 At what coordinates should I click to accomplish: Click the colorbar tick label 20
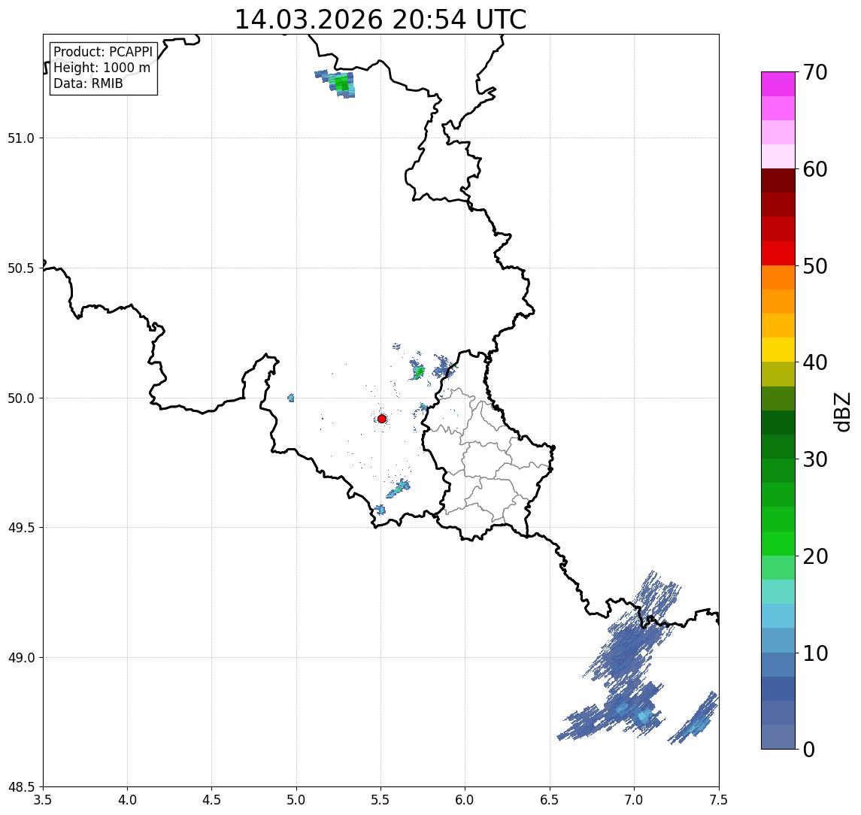click(x=815, y=556)
